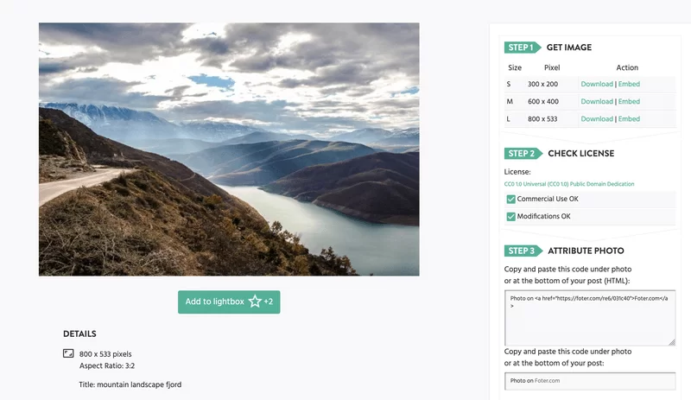Viewport: 691px width, 400px height.
Task: Click the STEP 1 arrow badge
Action: (523, 48)
